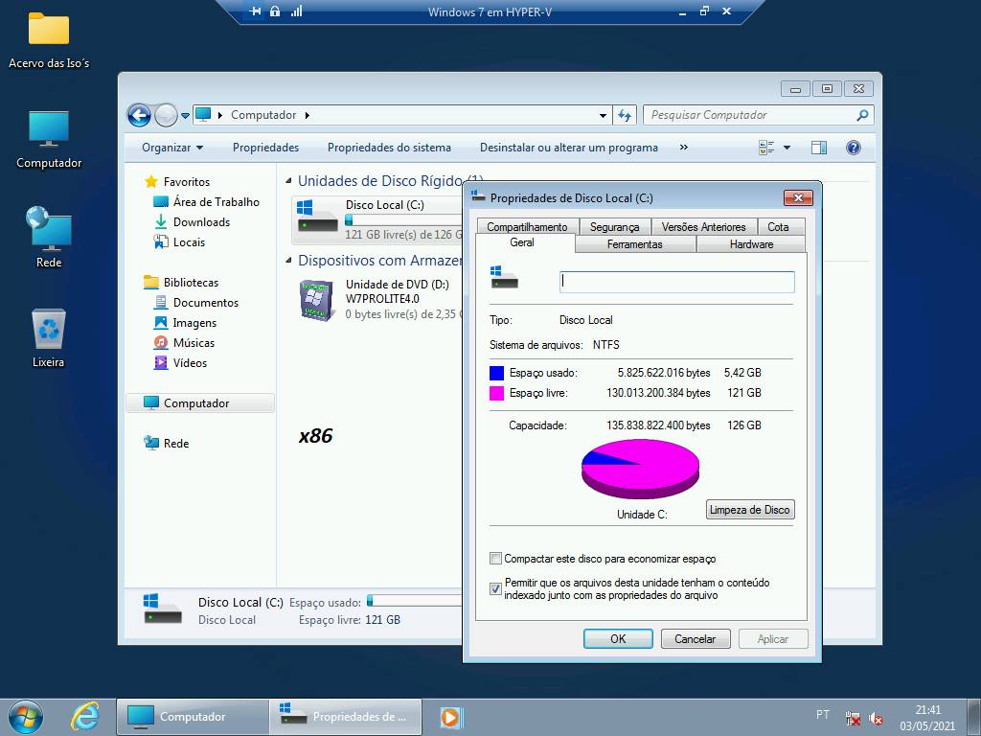Click the muted volume tray icon
The image size is (981, 736).
(x=877, y=718)
